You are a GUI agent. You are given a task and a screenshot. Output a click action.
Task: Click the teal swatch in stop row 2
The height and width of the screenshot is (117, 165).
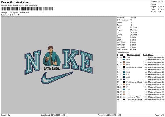[124, 60]
